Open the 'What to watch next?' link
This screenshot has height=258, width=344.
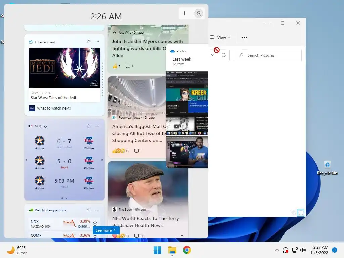tap(54, 108)
